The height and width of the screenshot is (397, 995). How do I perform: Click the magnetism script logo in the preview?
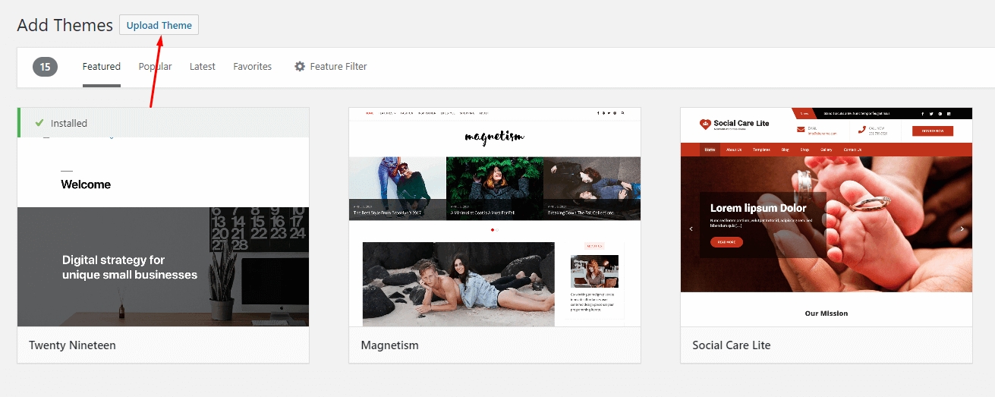[494, 137]
